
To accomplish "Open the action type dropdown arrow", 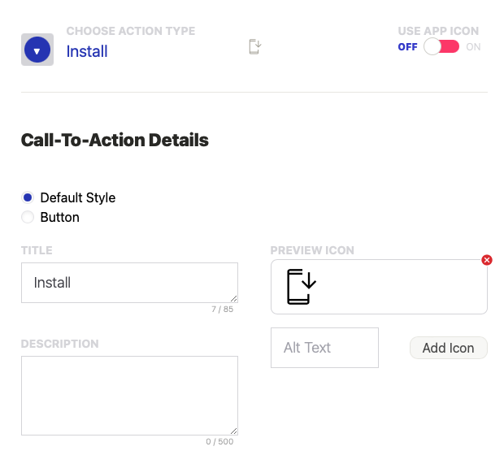I will tap(37, 50).
